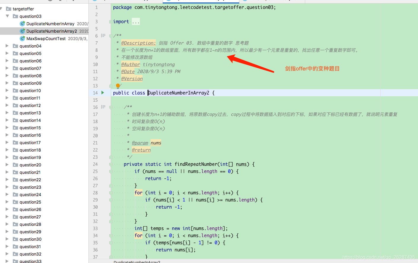Viewport: 418px width, 263px height.
Task: Select the question06 tree row
Action: click(x=44, y=61)
